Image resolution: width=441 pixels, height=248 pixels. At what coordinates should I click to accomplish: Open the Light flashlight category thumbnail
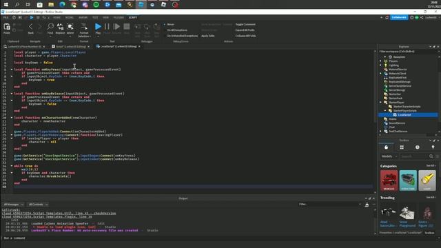(427, 180)
